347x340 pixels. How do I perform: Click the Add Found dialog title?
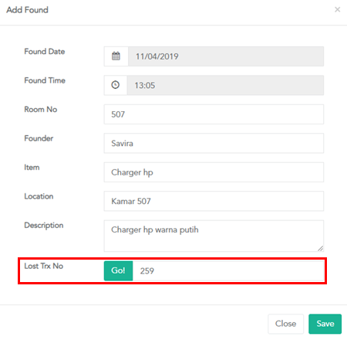[x=27, y=10]
